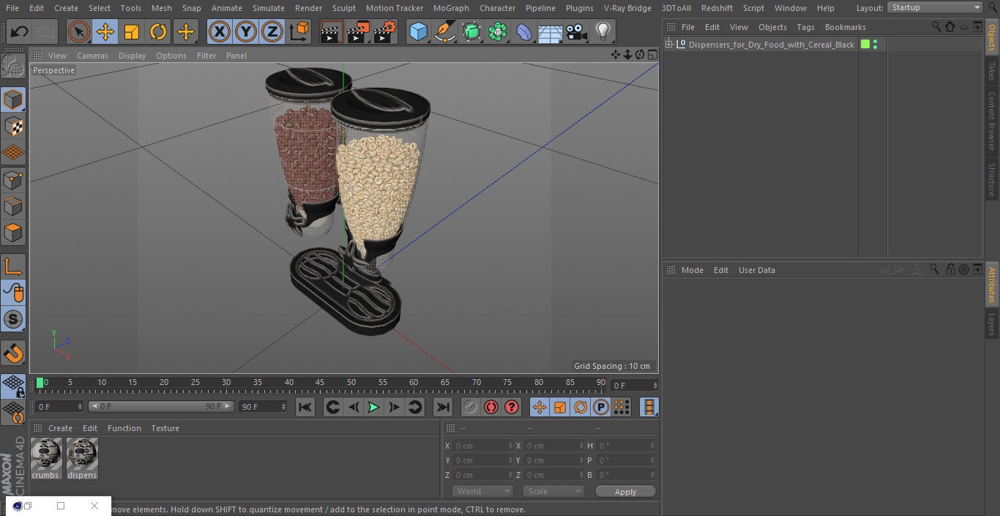Toggle visibility dots of Dispensers object
The height and width of the screenshot is (516, 1000).
click(876, 45)
